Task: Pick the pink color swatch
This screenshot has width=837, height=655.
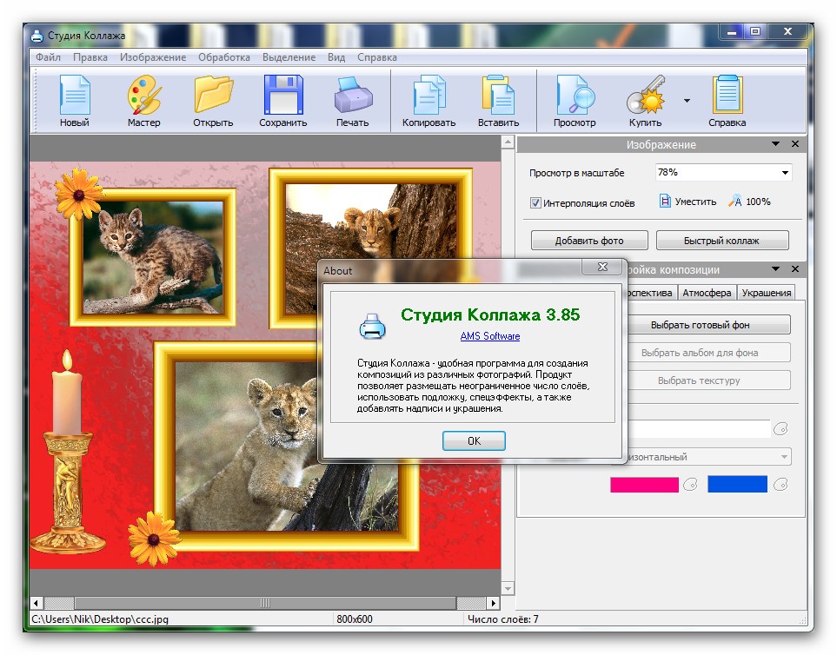Action: click(644, 484)
